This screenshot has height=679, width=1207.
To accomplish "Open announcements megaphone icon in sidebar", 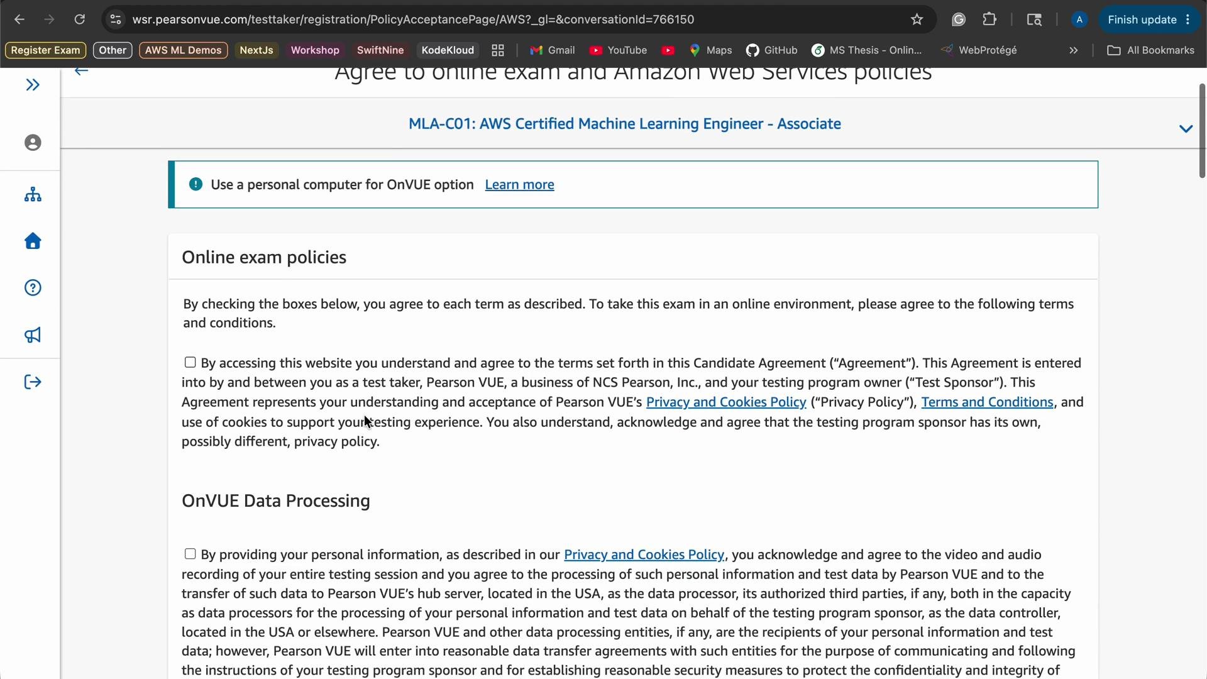I will (33, 334).
